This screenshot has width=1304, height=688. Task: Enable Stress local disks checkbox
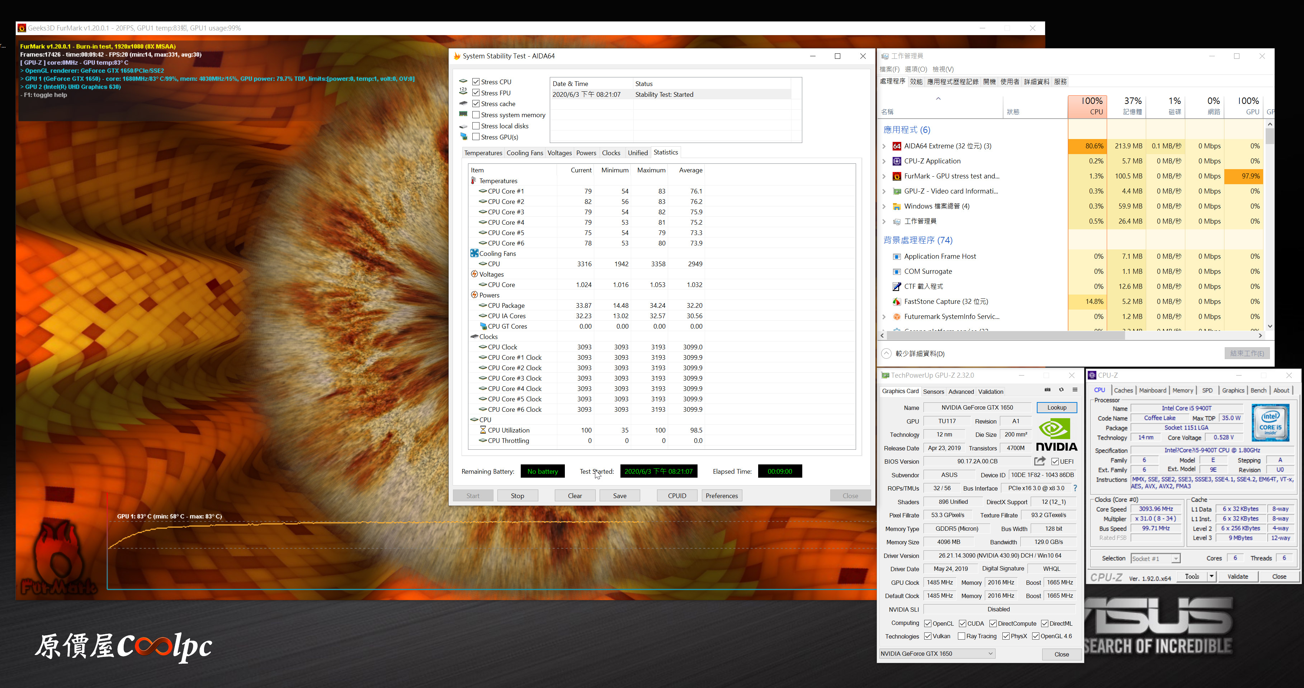(x=476, y=126)
